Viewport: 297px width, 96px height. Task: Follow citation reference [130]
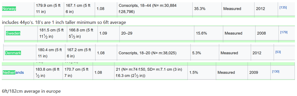(276, 71)
